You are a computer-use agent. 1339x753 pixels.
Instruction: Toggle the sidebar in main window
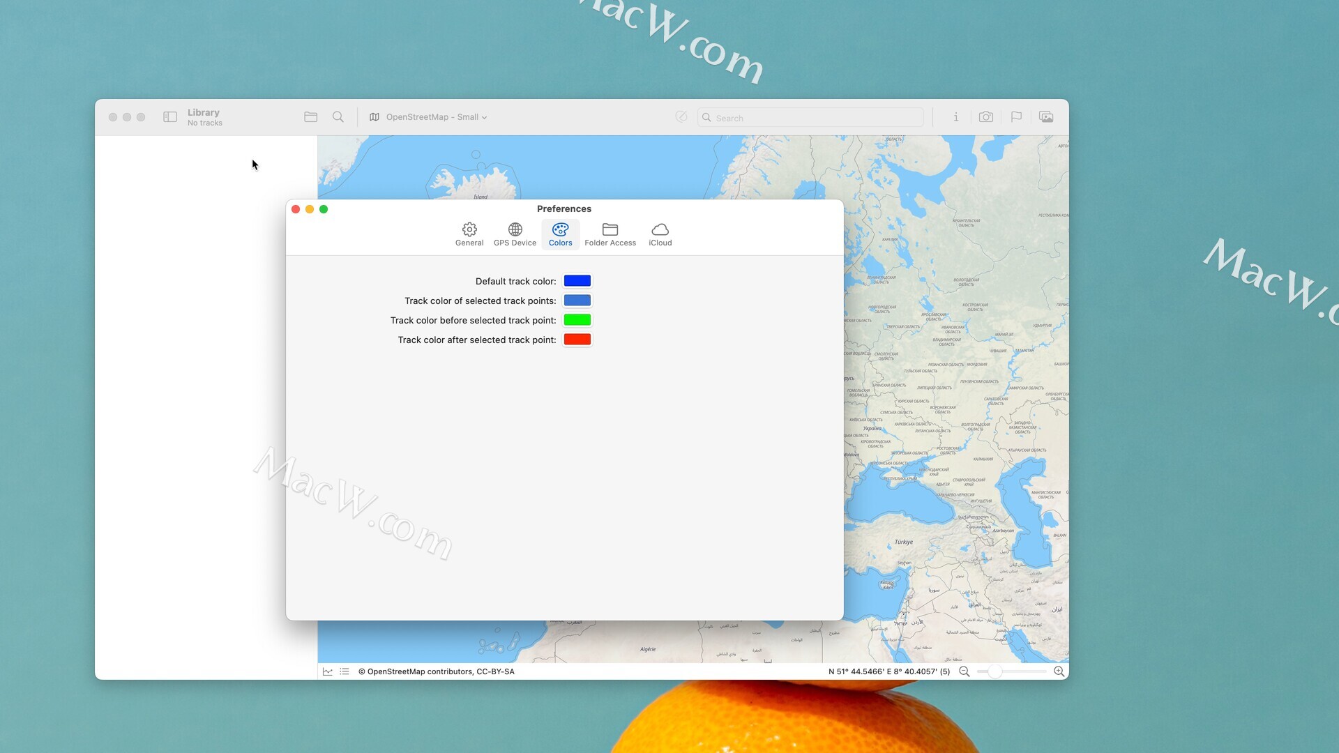coord(170,117)
